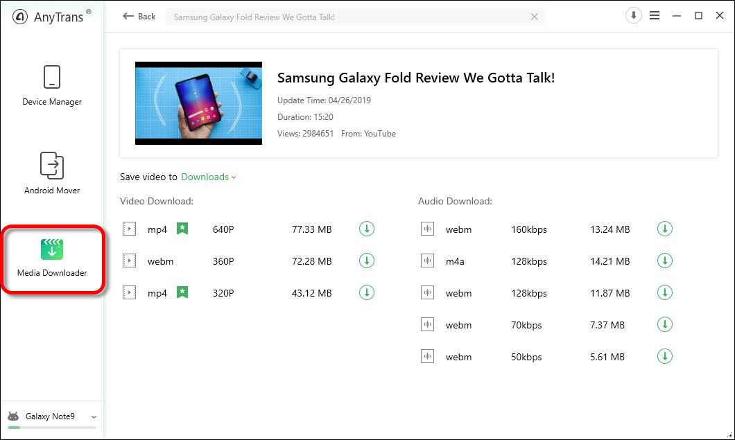Open the Media Downloader section
The width and height of the screenshot is (735, 440).
52,258
